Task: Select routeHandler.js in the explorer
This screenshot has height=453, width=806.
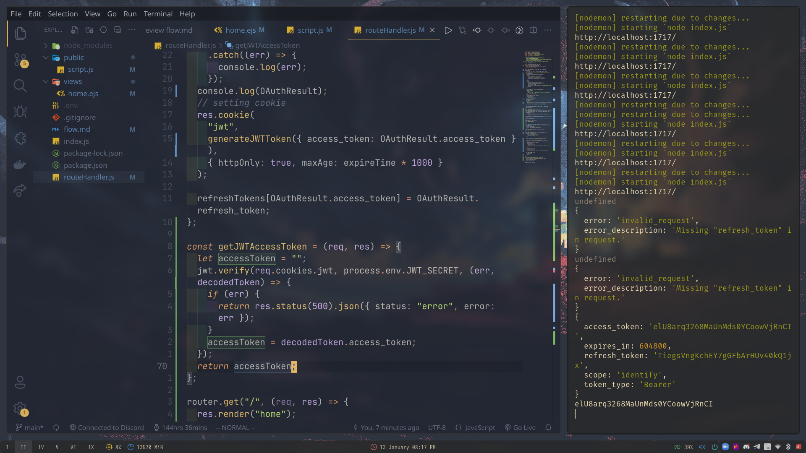Action: tap(89, 177)
